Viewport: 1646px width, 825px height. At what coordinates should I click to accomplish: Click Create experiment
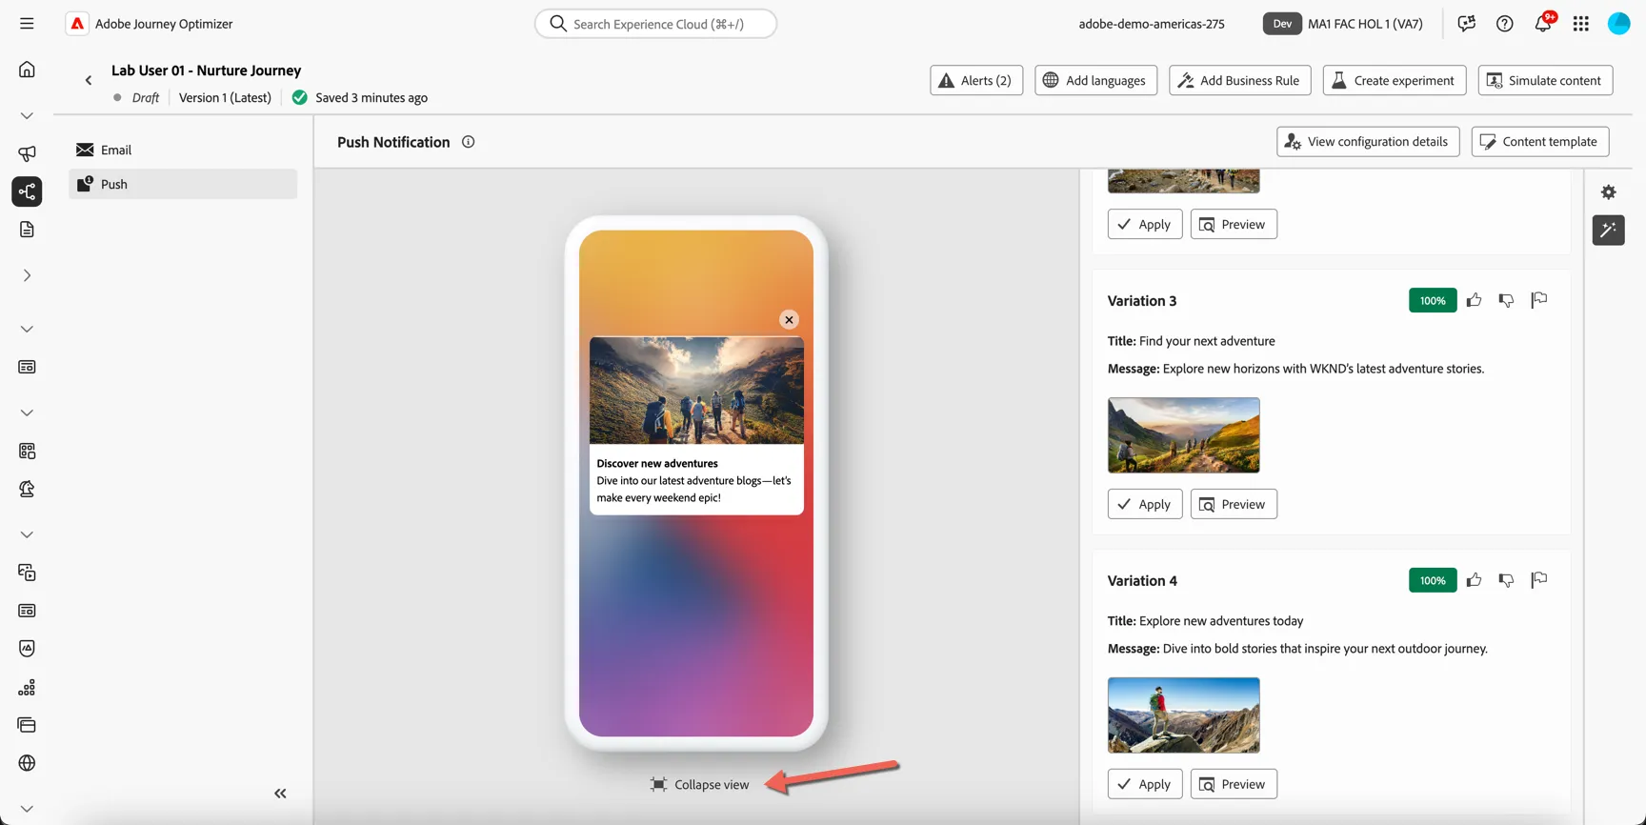(1395, 80)
